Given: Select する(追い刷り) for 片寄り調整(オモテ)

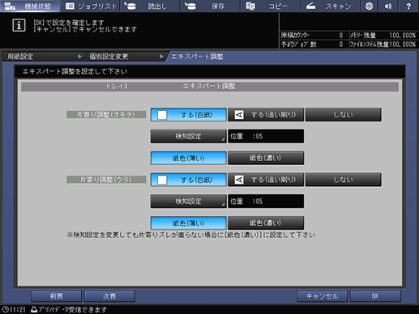Looking at the screenshot, I should tap(266, 115).
